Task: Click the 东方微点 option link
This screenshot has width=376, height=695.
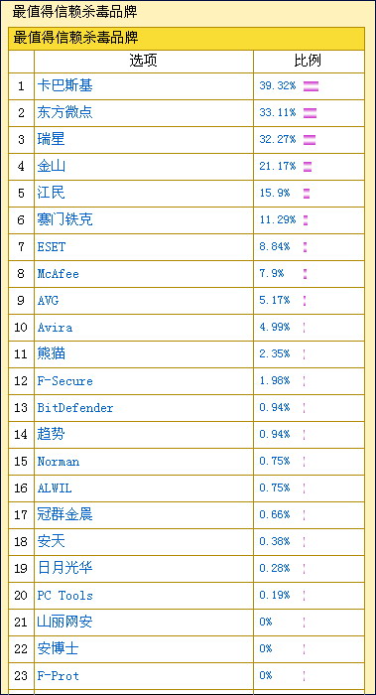Action: click(64, 112)
